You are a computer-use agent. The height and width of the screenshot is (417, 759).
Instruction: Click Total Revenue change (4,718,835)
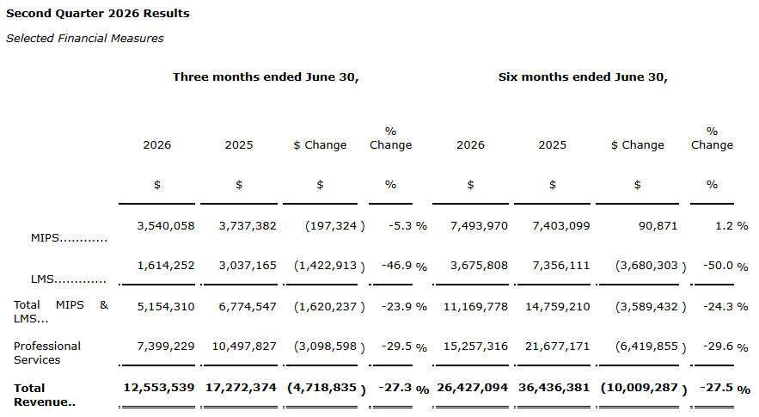(327, 389)
